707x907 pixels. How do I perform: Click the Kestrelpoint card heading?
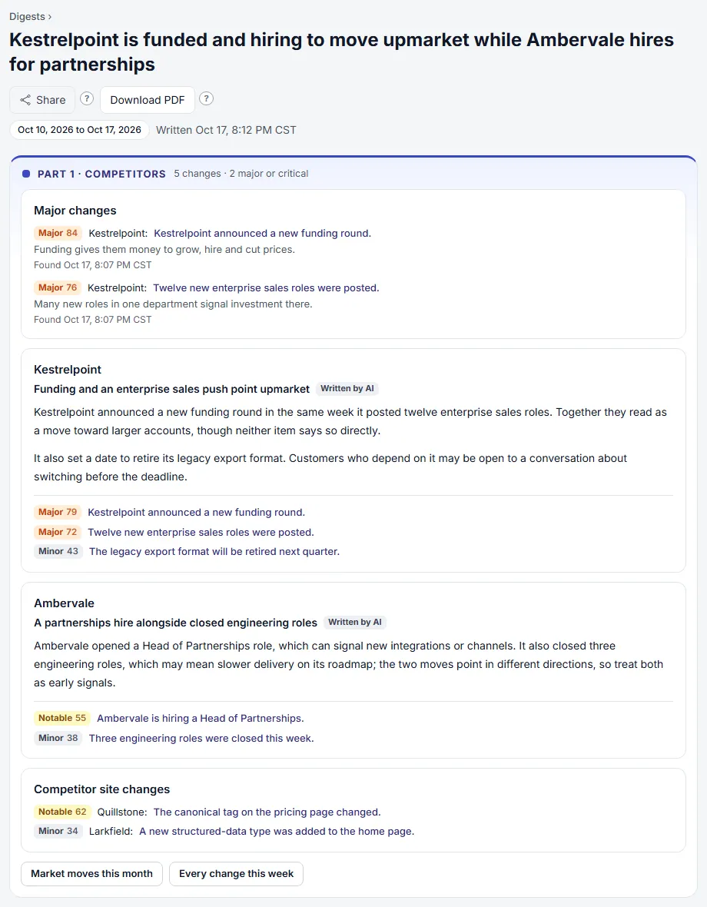[x=68, y=370]
